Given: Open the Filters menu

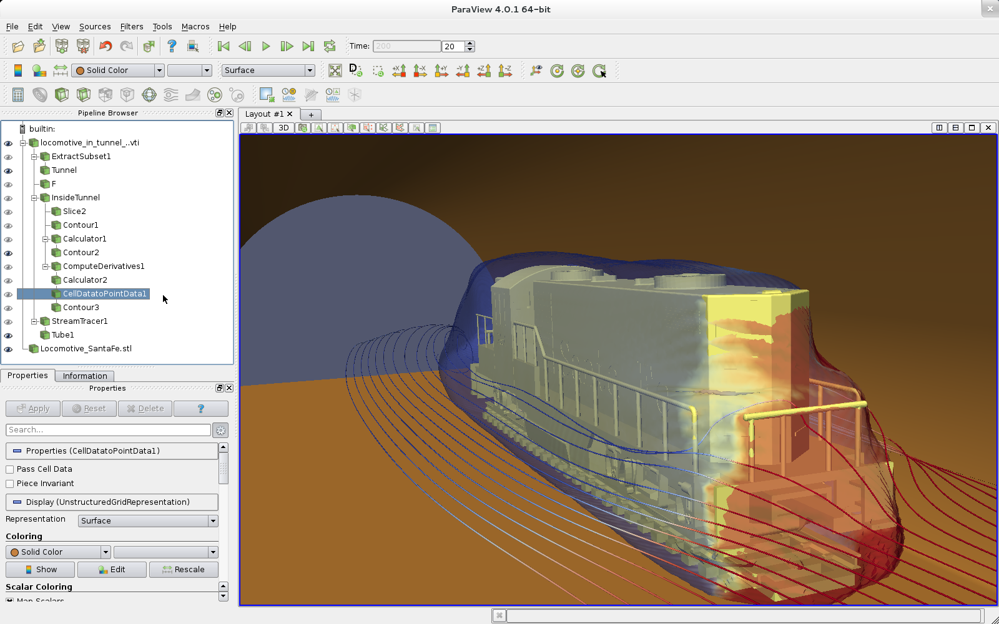Looking at the screenshot, I should (x=131, y=27).
